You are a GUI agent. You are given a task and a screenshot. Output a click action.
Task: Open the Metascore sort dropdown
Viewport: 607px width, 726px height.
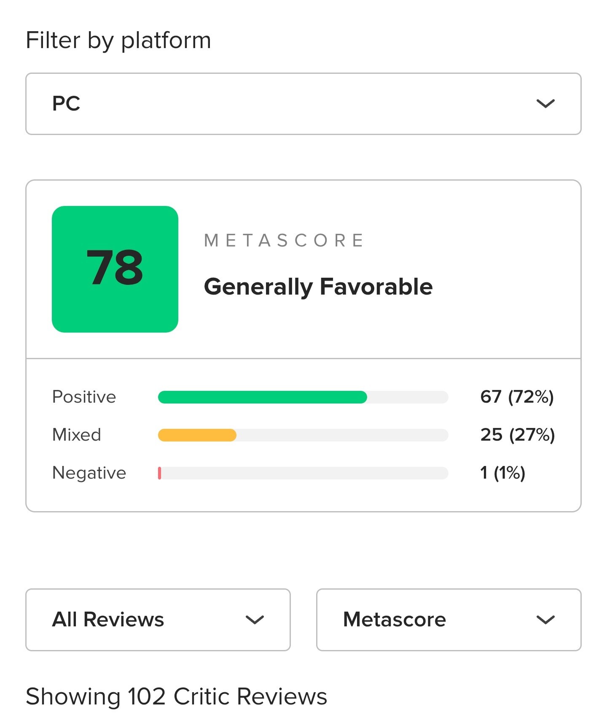coord(449,620)
